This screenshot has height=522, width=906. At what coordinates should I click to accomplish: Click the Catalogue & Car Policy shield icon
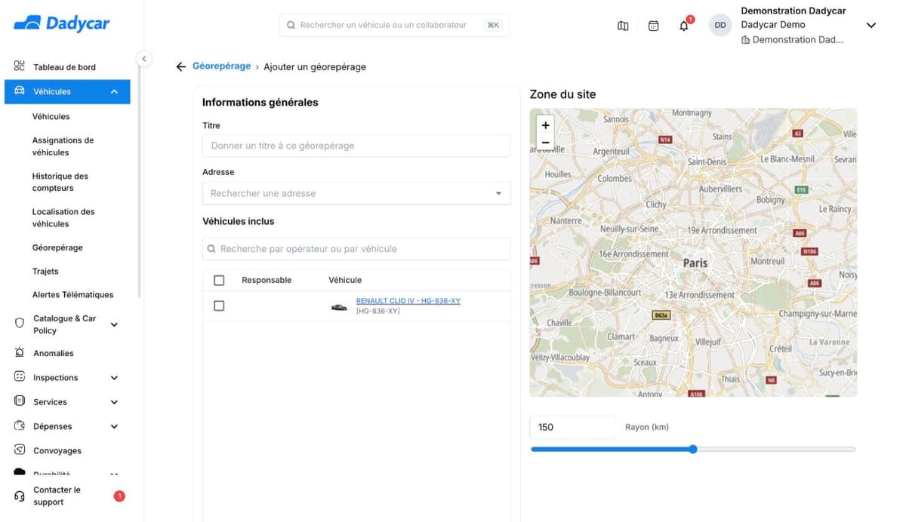[20, 324]
